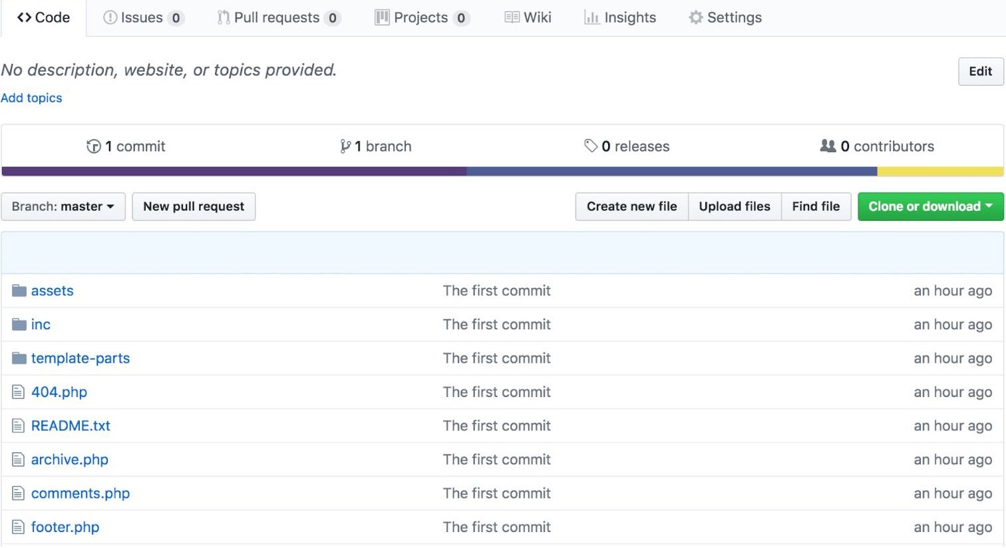
Task: Click the branch icon next to '1 branch'
Action: tap(345, 146)
